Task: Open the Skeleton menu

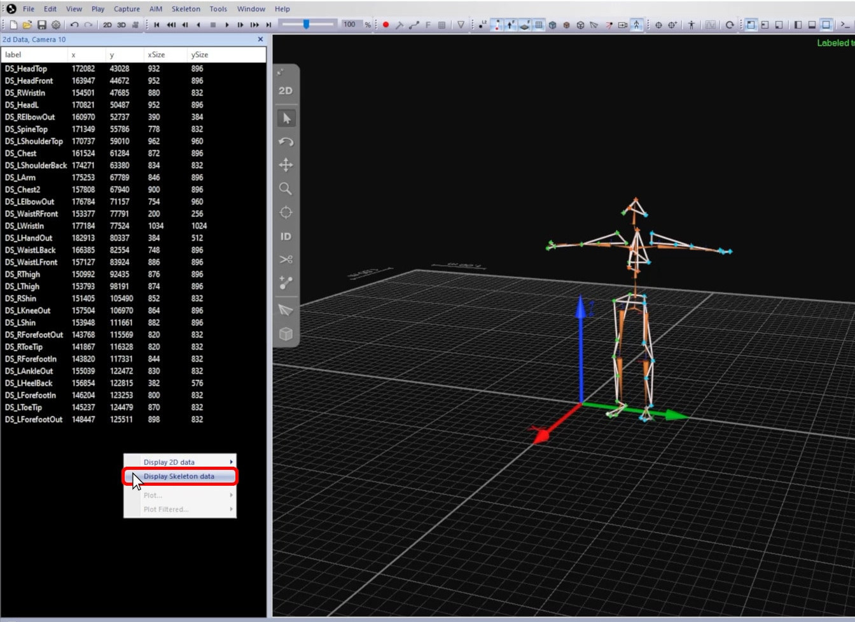Action: point(186,8)
